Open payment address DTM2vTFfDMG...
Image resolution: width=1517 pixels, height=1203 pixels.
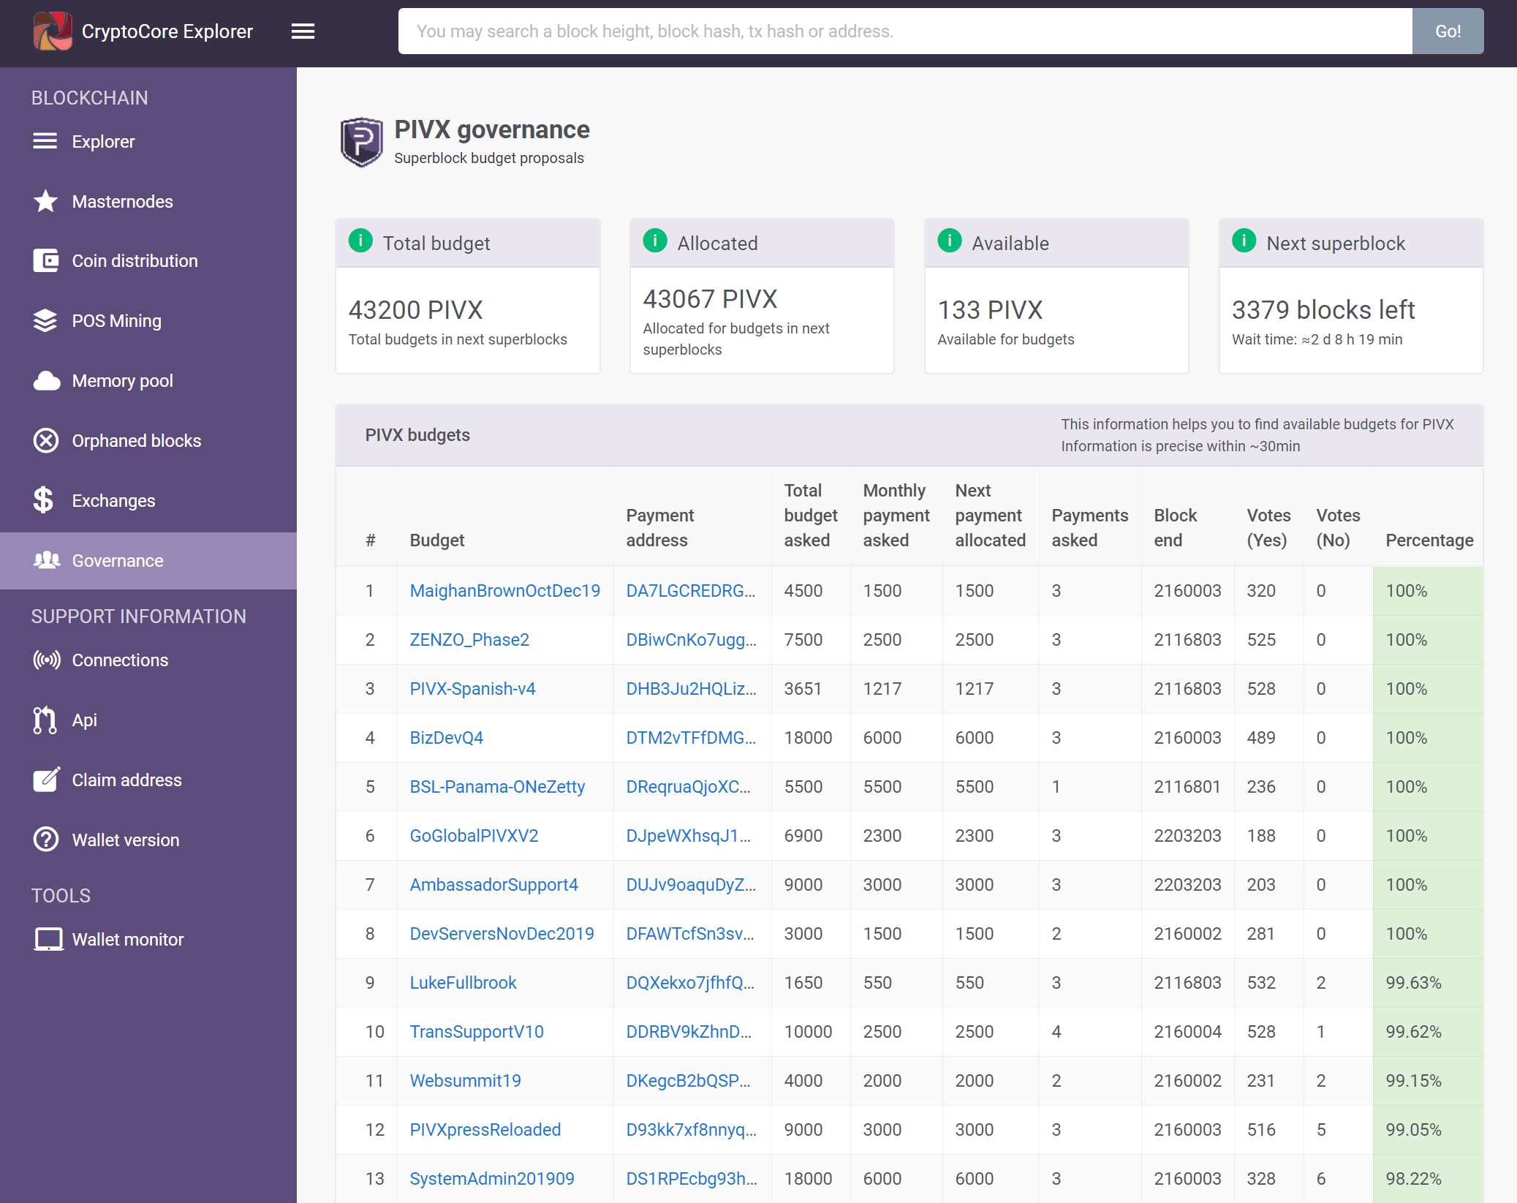point(691,738)
